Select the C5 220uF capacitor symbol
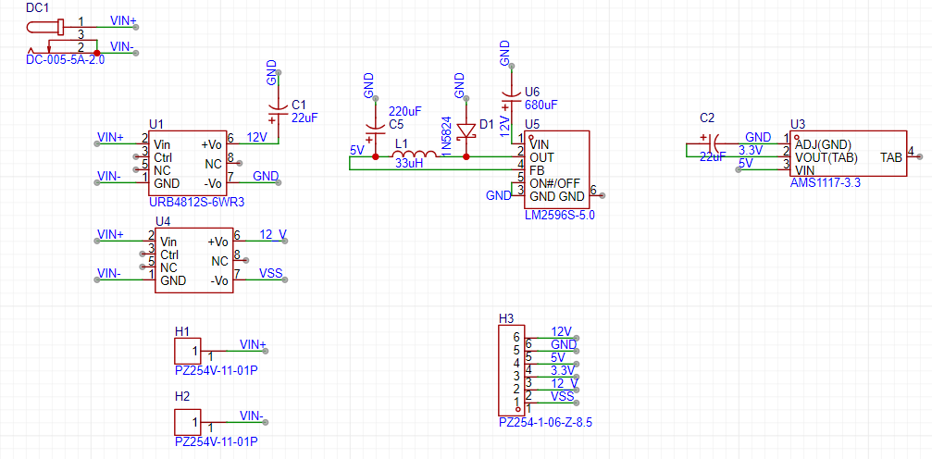 375,130
